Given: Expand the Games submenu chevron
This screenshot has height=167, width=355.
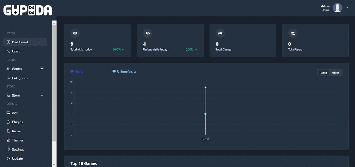Looking at the screenshot, I should [x=42, y=69].
